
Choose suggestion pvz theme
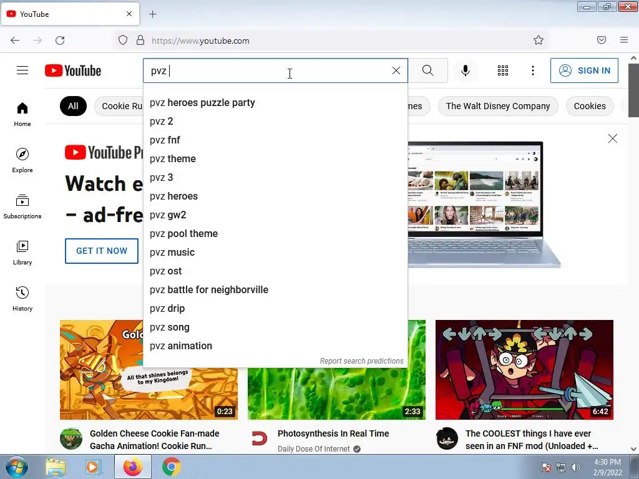275,159
